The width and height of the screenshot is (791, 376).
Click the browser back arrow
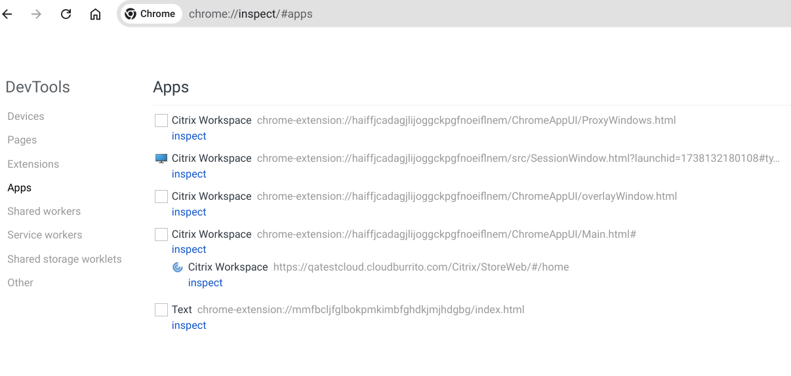(8, 14)
